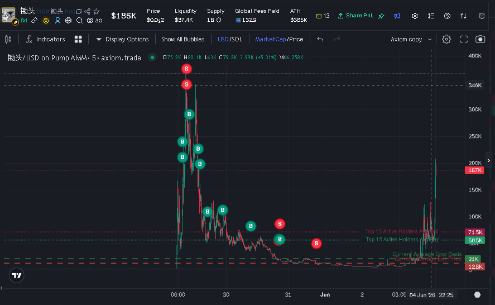Click the green pin icon next to Share PnL
Screen dimensions: 495x305
click(x=381, y=16)
